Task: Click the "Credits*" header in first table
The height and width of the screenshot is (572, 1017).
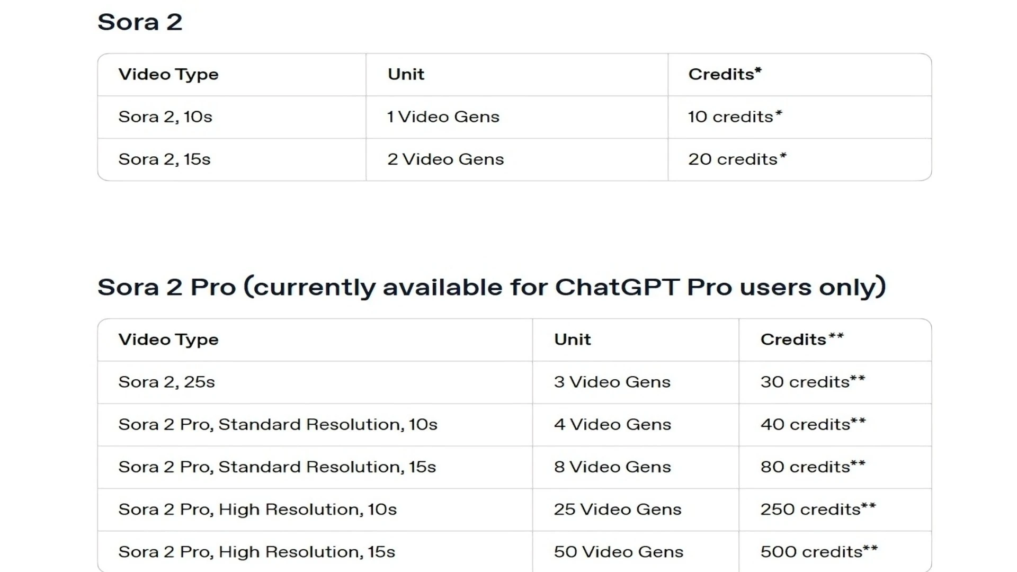Action: click(725, 74)
